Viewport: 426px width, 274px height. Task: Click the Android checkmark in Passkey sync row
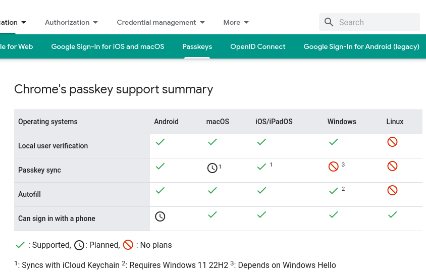point(161,166)
